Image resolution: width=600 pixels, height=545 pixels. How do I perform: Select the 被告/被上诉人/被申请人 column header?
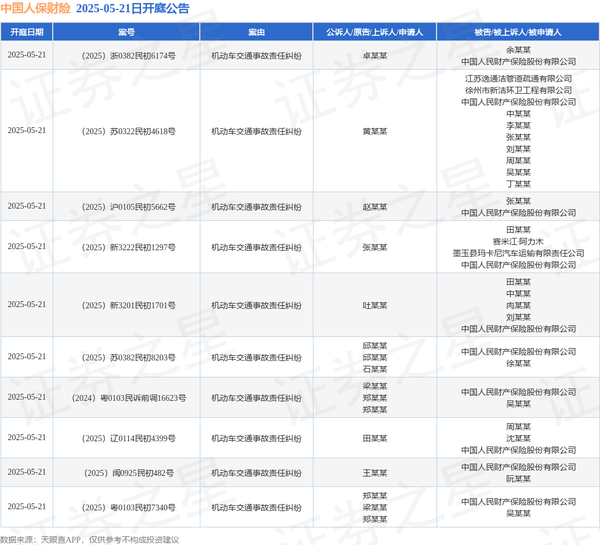pos(518,32)
